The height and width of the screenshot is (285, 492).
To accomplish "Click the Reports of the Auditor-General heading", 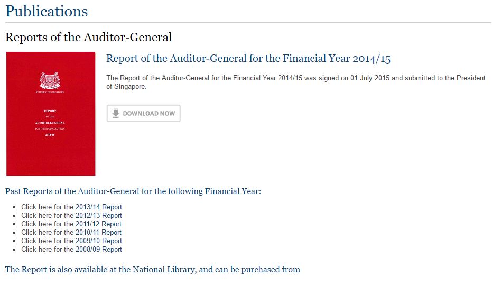I will pyautogui.click(x=88, y=38).
